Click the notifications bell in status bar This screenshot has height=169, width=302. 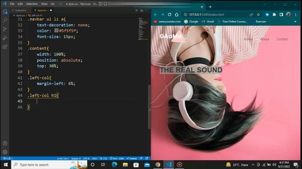pyautogui.click(x=147, y=159)
